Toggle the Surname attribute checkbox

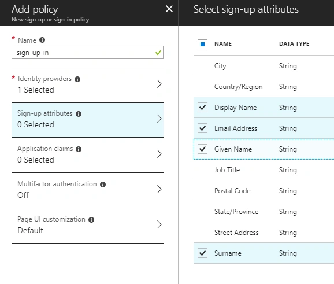point(202,253)
